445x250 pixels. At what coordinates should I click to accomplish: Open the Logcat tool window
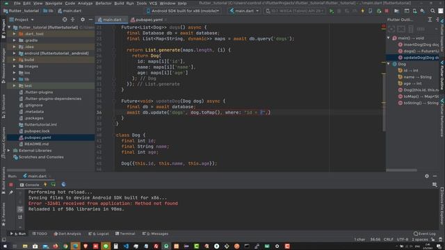[99, 234]
